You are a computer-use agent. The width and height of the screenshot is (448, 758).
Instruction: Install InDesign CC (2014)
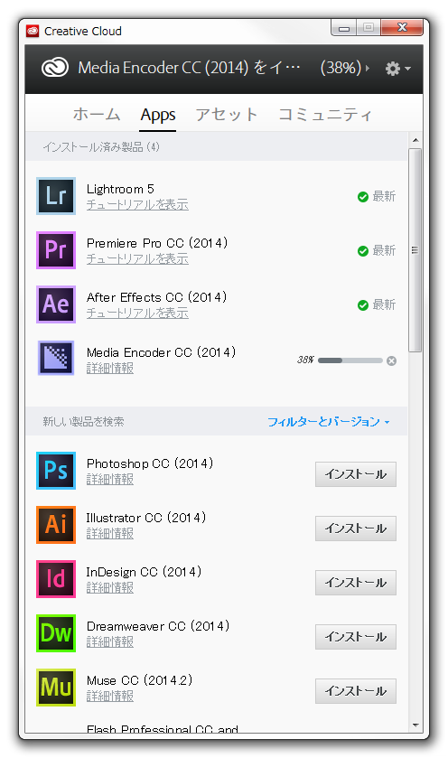356,583
